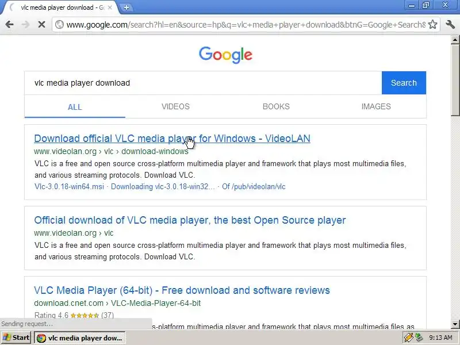460x345 pixels.
Task: Click the globe icon in the address bar
Action: [60, 25]
